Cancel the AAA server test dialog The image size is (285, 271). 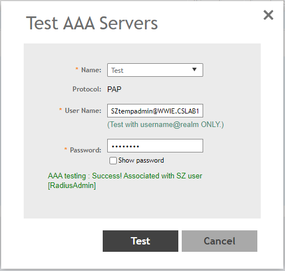220,241
